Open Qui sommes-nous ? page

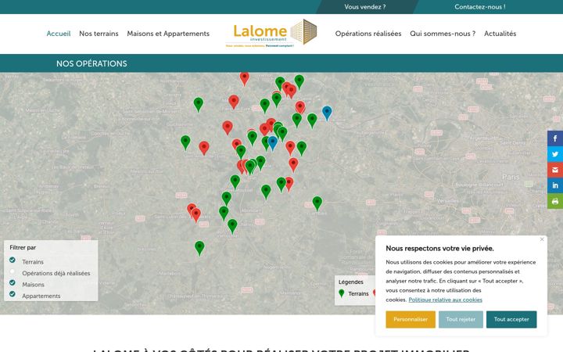(x=443, y=34)
